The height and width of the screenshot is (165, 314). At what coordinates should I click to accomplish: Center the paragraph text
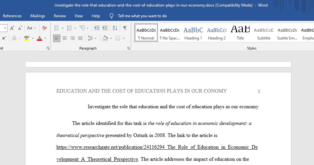tap(65, 38)
